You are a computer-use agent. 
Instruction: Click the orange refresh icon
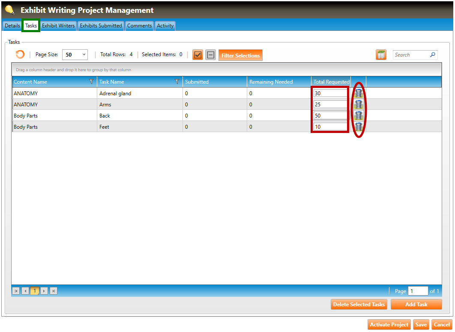click(20, 54)
